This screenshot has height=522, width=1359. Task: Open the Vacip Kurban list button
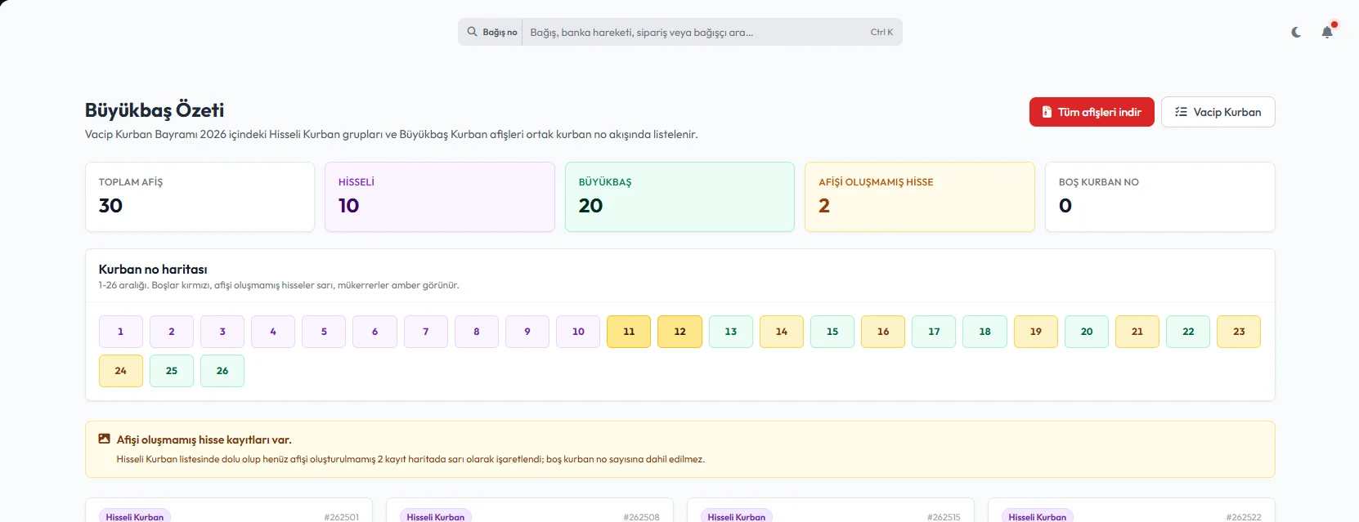[x=1218, y=112]
